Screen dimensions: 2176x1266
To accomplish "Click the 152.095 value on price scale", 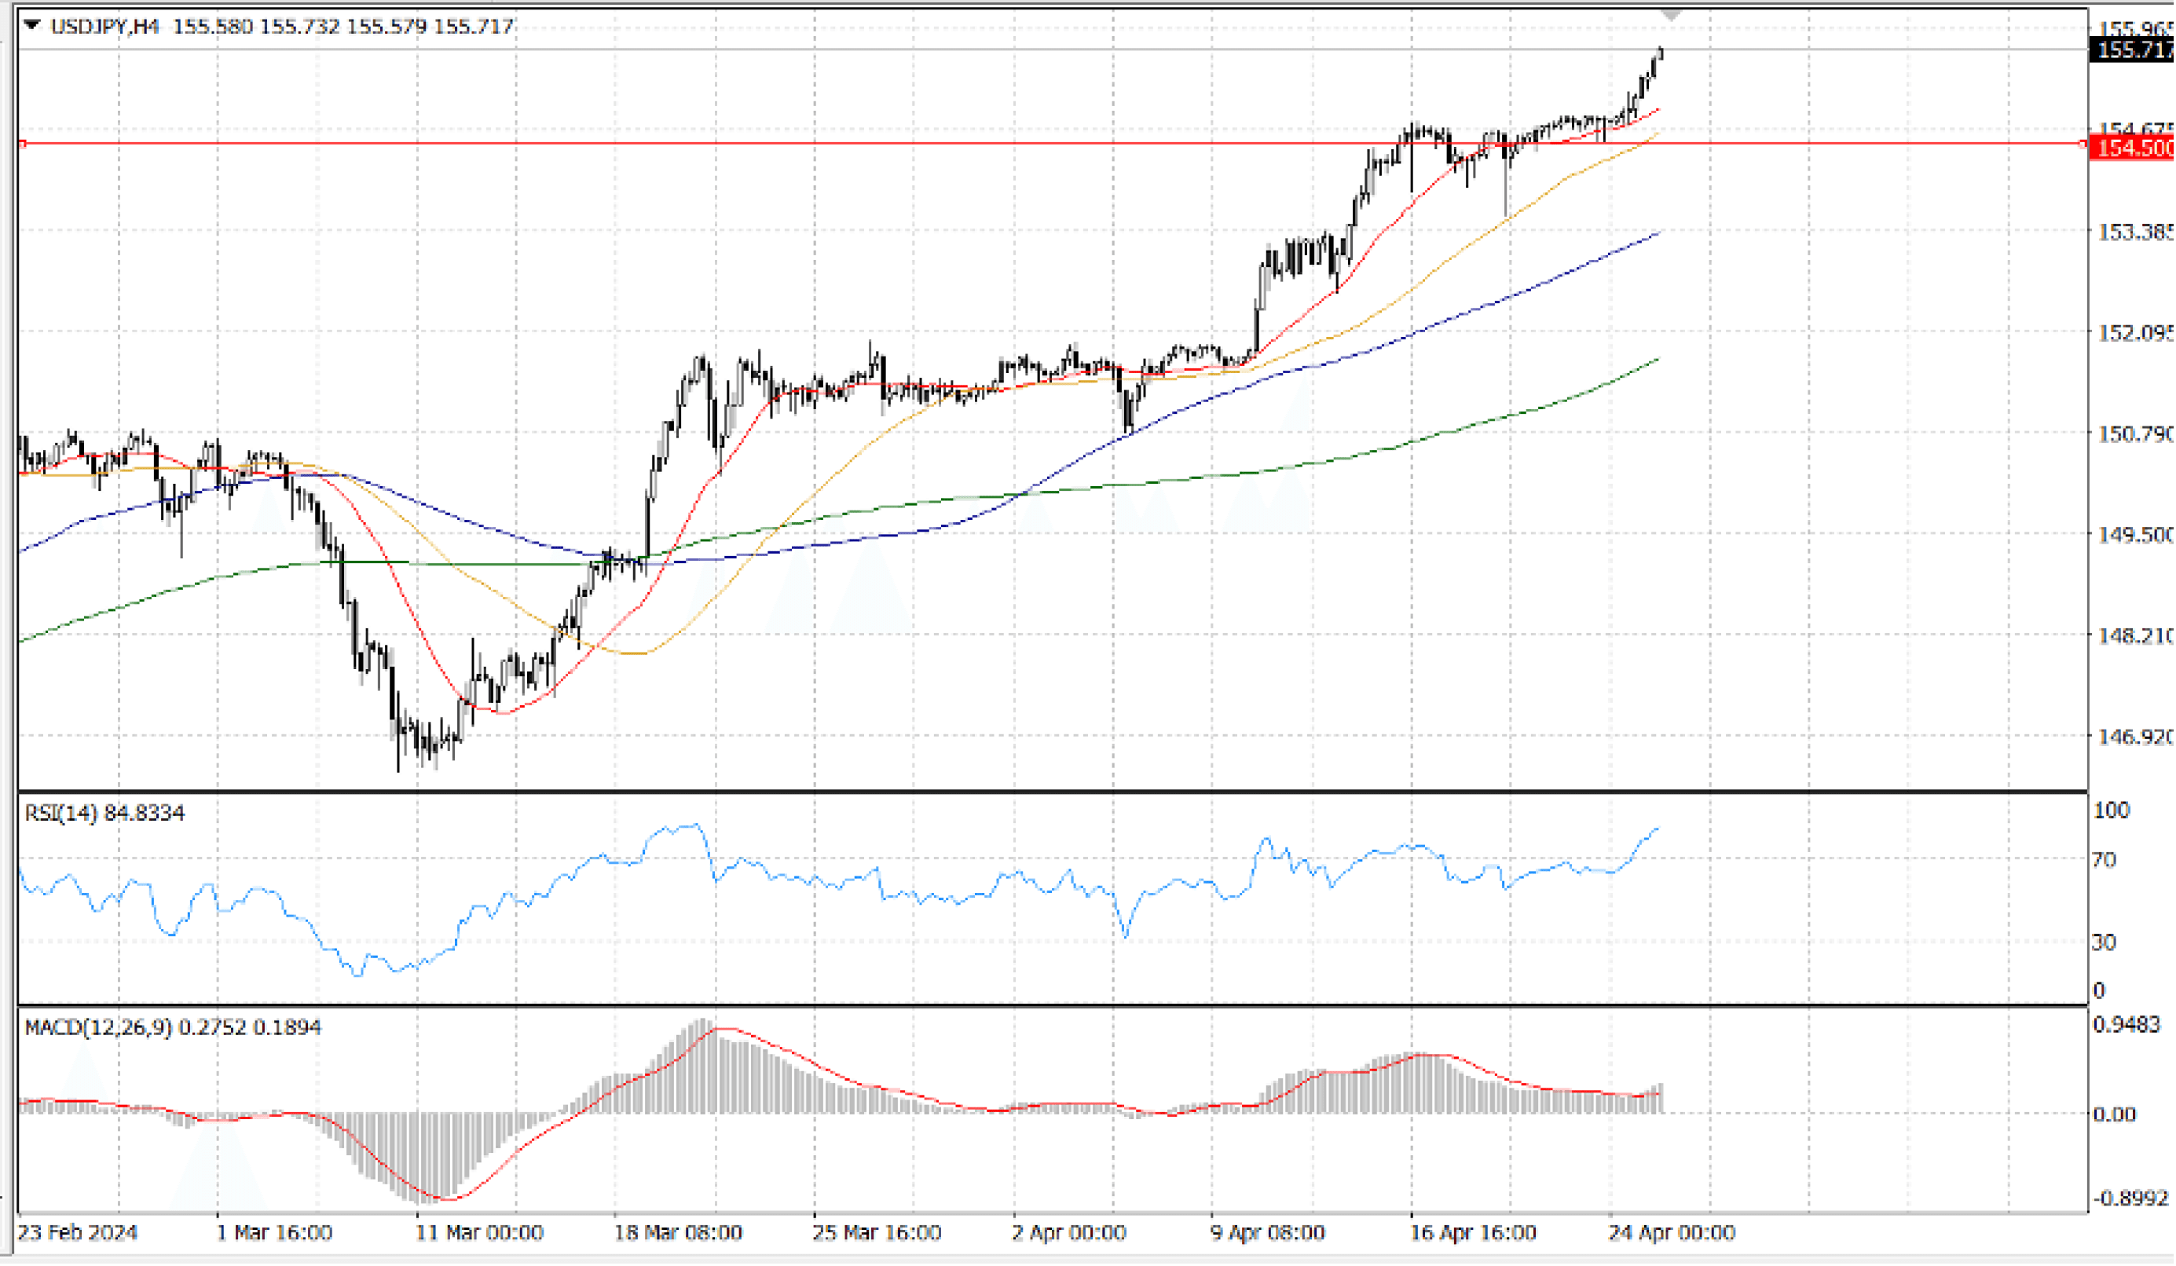I will (x=2133, y=333).
